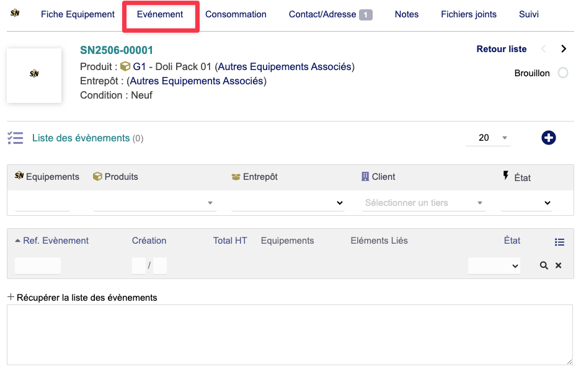This screenshot has width=581, height=377.
Task: Click the Produits cube icon in the filter header
Action: [x=97, y=177]
